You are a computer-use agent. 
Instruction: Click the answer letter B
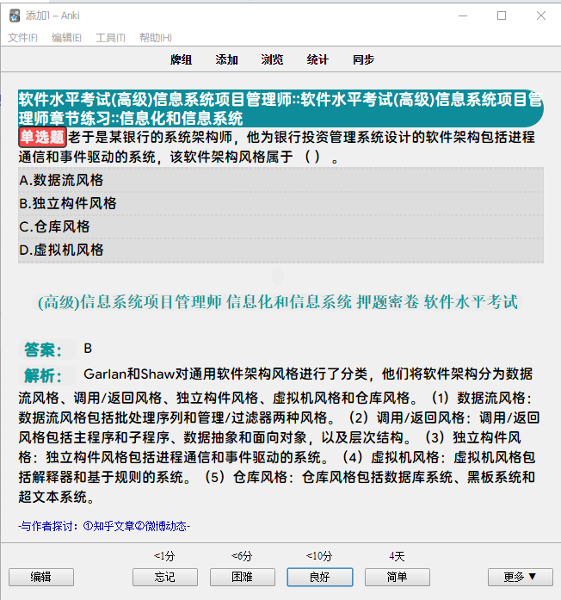88,349
